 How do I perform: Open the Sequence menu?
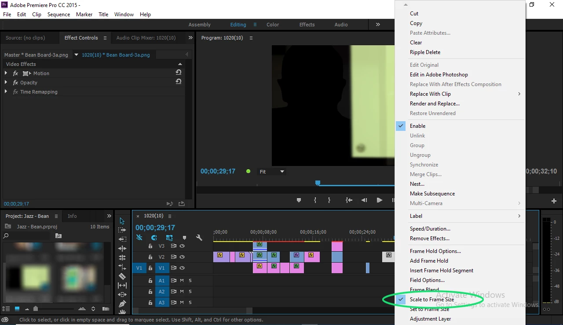point(58,14)
